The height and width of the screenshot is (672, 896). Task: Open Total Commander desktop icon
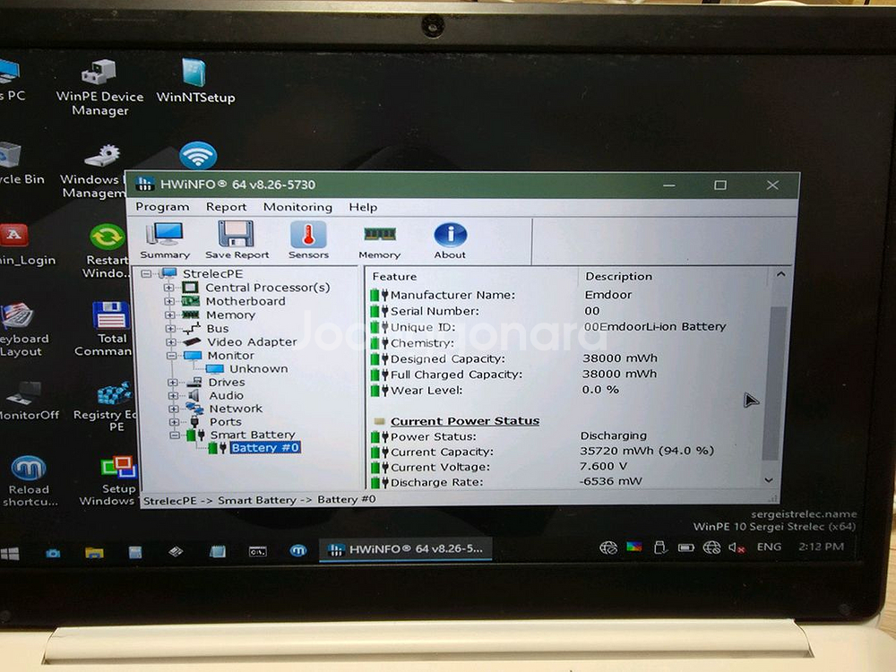(111, 327)
